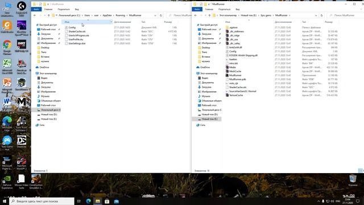
Task: Open Файл menu in right window
Action: (x=197, y=9)
